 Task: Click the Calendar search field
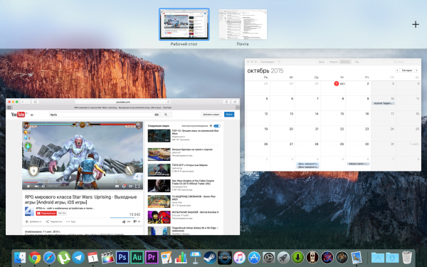tap(400, 62)
